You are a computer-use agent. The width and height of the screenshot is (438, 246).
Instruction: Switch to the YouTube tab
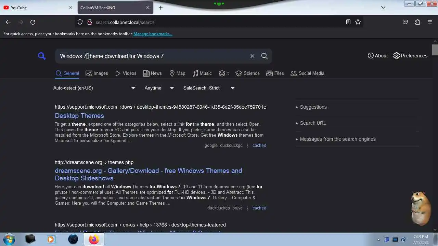coord(38,8)
